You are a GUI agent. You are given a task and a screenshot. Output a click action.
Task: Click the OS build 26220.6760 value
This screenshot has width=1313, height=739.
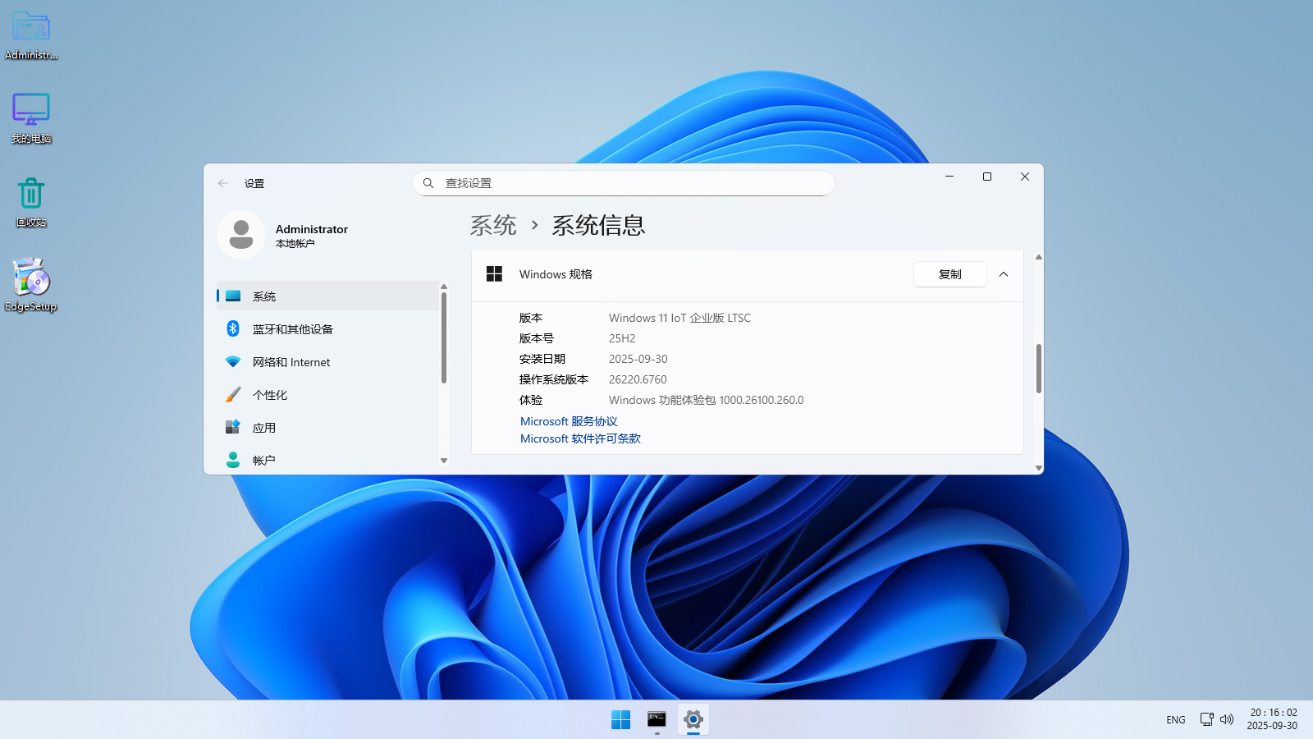638,379
